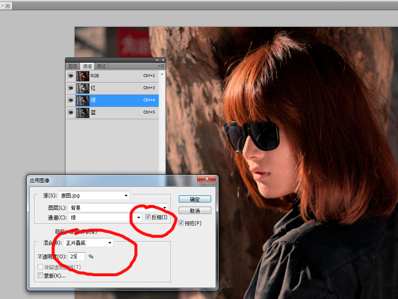Toggle visibility of the 红 channel

(x=71, y=88)
